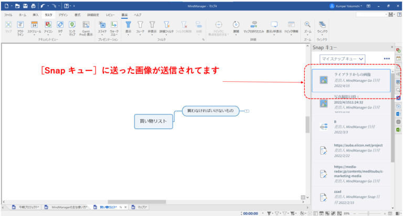Image resolution: width=403 pixels, height=216 pixels.
Task: Click the canvas horizontal scrollbar thumb
Action: pos(137,202)
